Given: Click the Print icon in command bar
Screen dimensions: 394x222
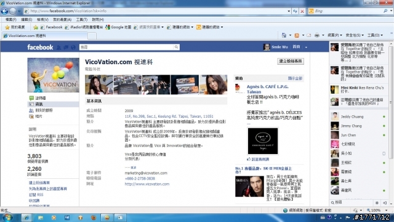Looking at the screenshot, I should [317, 35].
